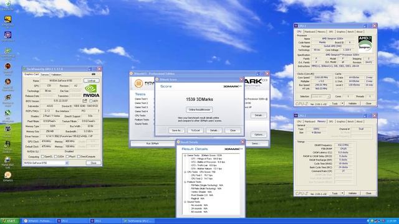Select the Pixel Shader 2.0 row
Image resolution: width=399 pixels, height=224 pixels.
tap(202, 195)
